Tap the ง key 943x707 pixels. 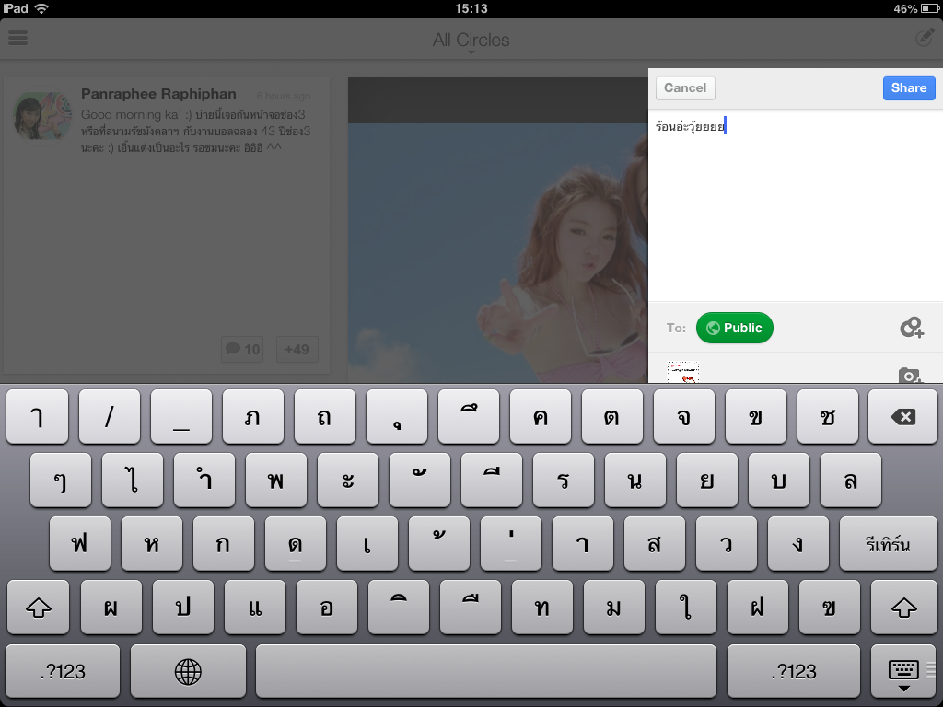pyautogui.click(x=798, y=543)
